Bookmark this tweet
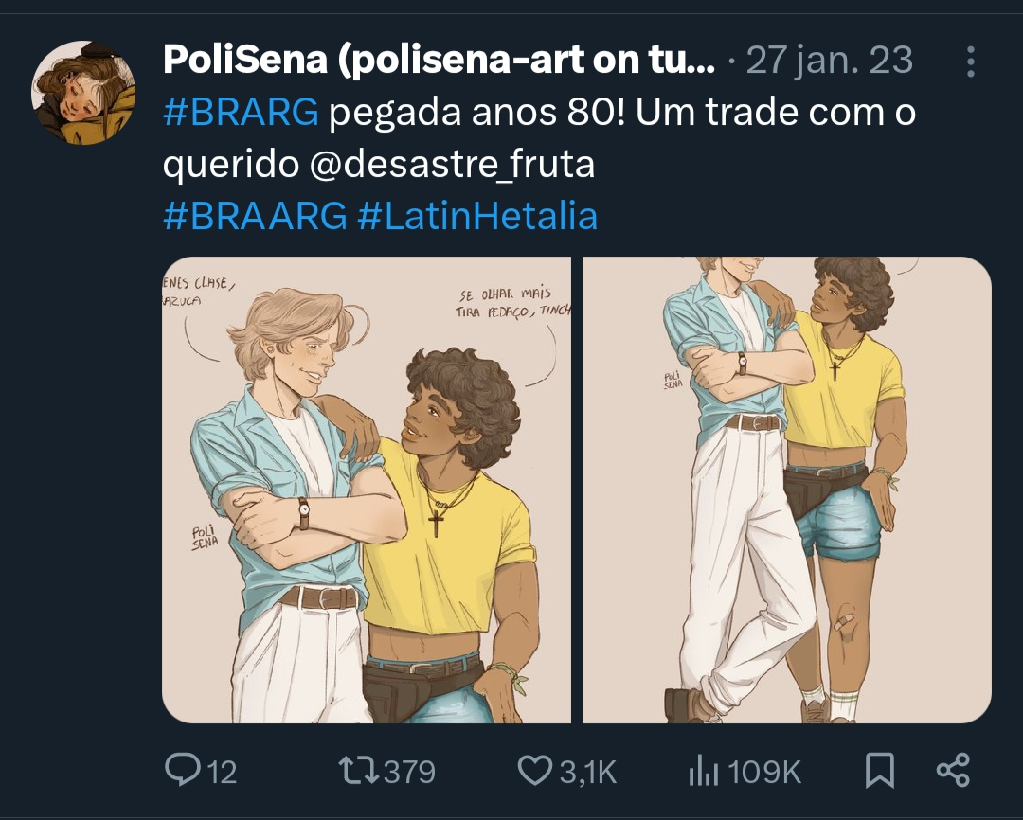Viewport: 1023px width, 820px height. click(879, 771)
